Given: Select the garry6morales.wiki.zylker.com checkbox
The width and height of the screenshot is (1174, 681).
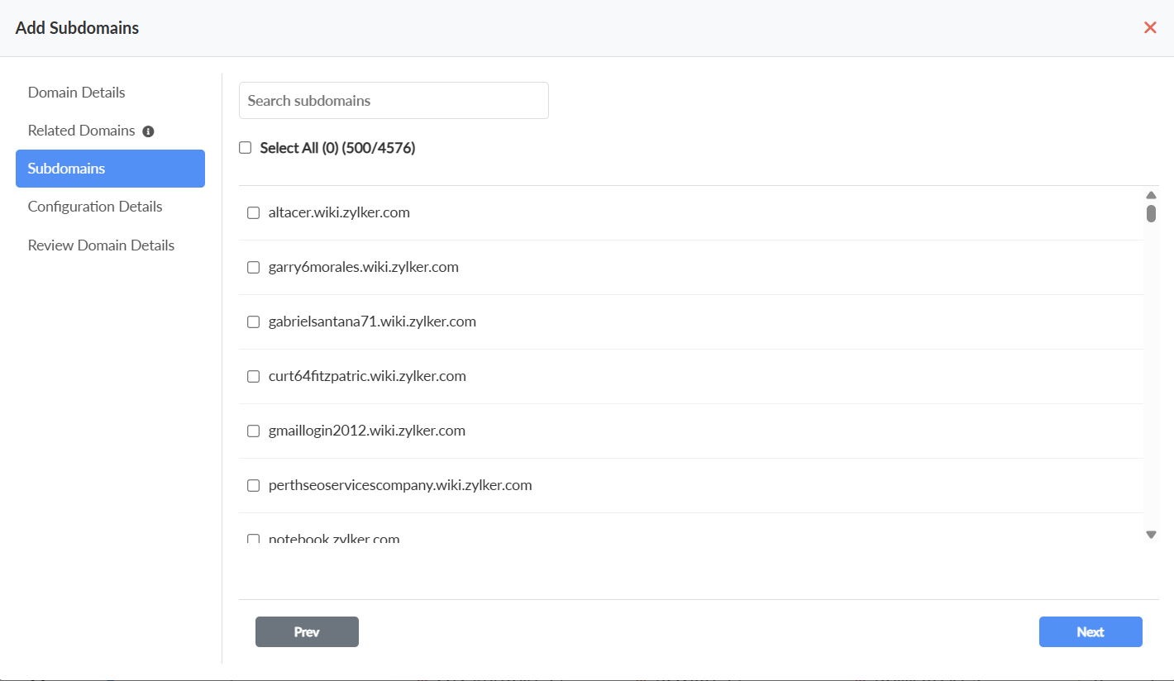Looking at the screenshot, I should tap(254, 268).
